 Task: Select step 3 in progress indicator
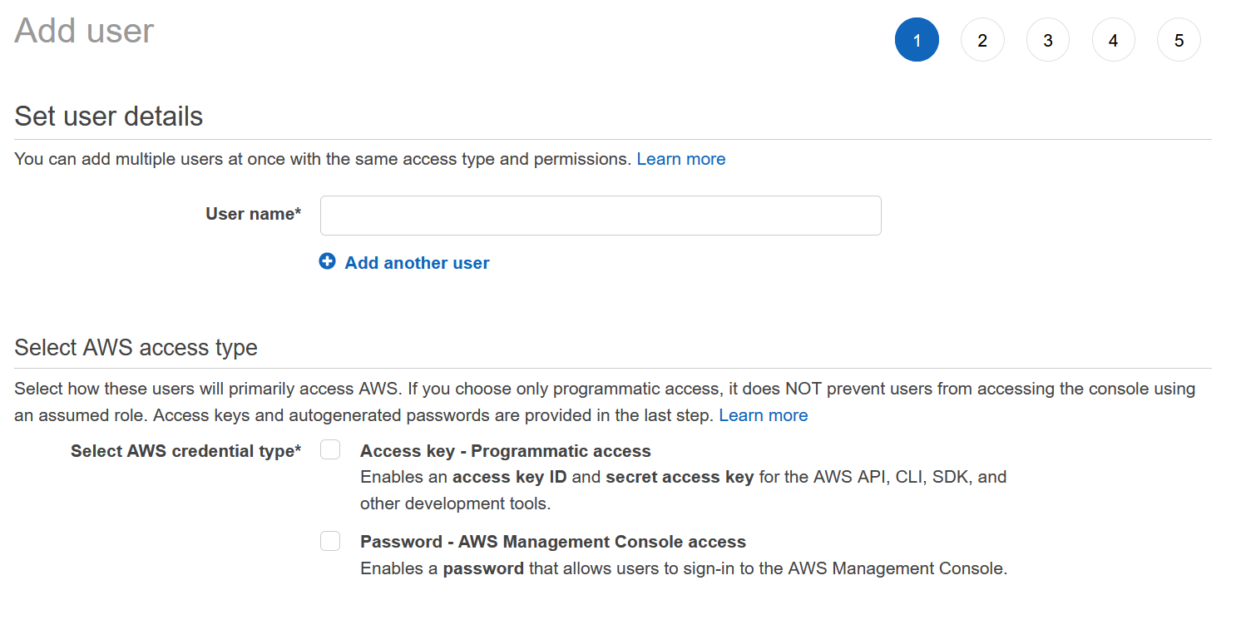pos(1048,40)
